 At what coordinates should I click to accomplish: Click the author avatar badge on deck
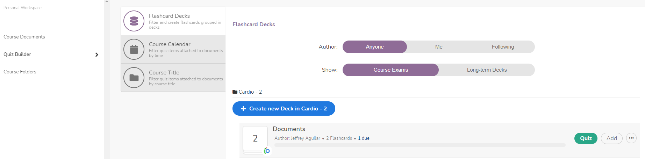(x=267, y=151)
